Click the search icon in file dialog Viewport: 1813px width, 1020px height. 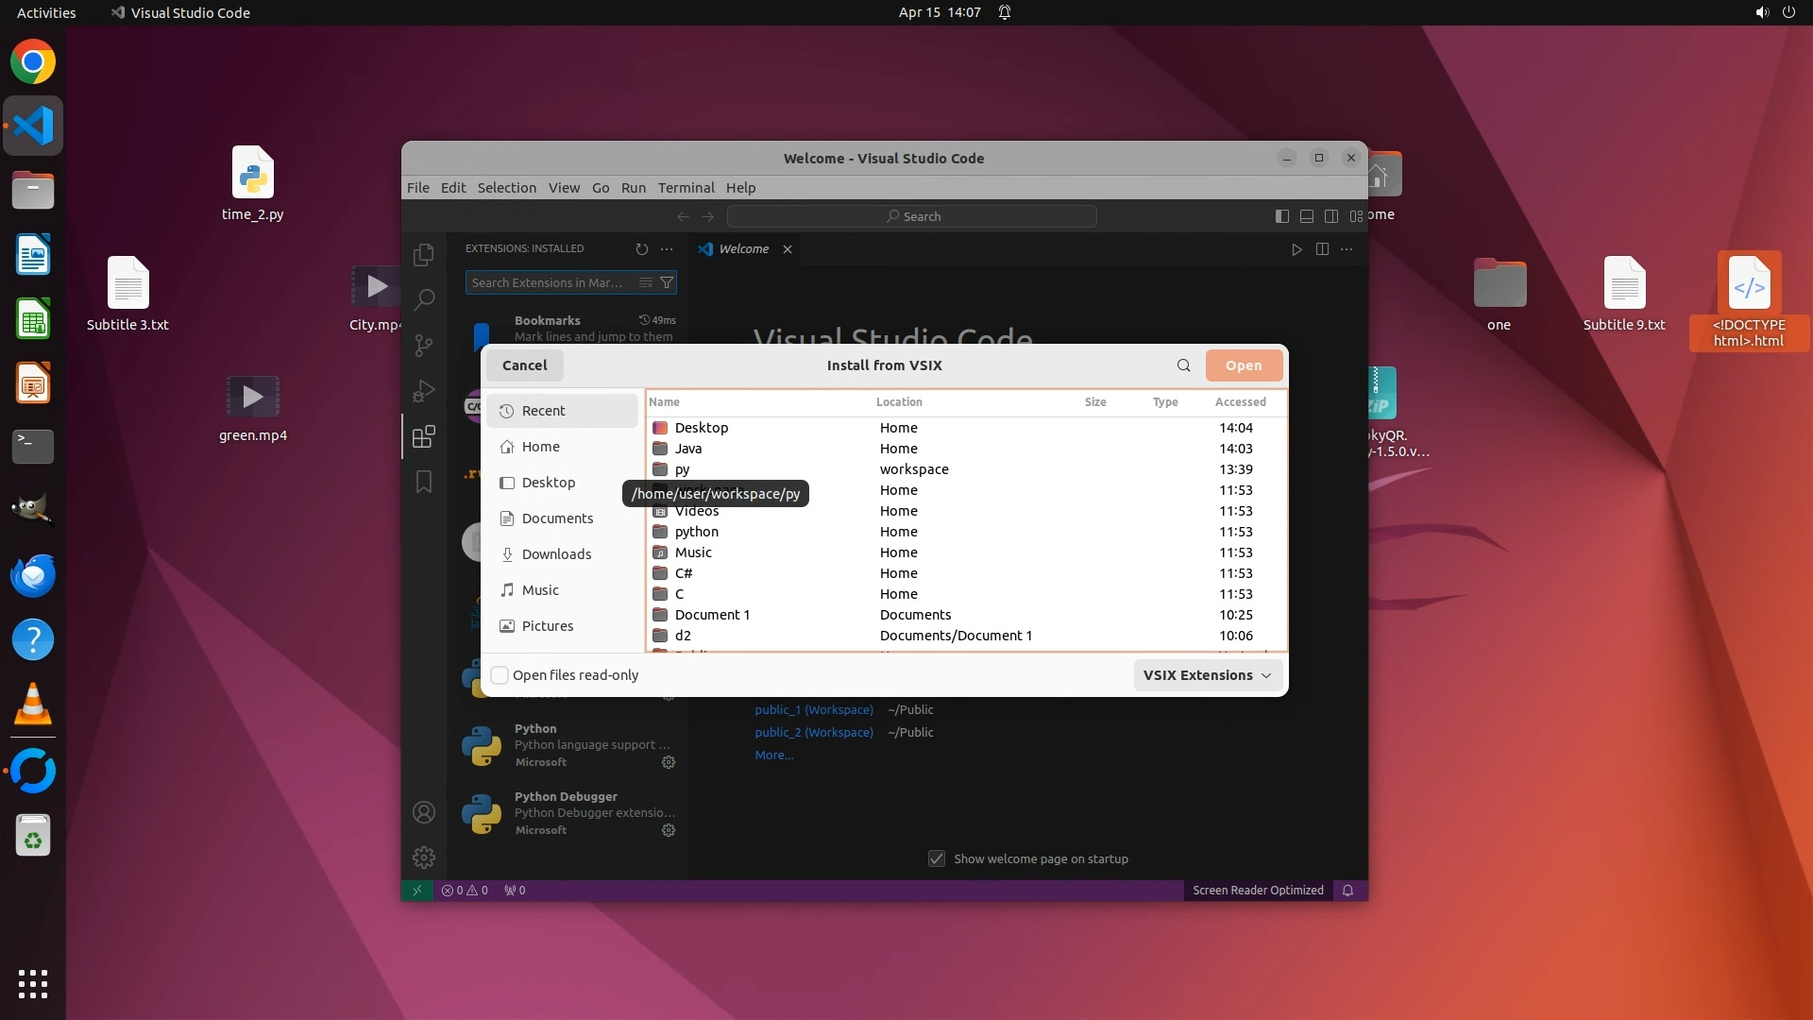[x=1183, y=365]
